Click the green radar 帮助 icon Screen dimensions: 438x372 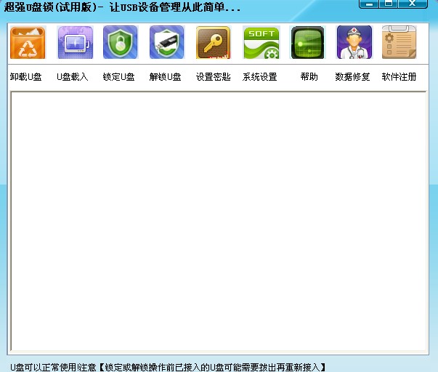(x=307, y=42)
